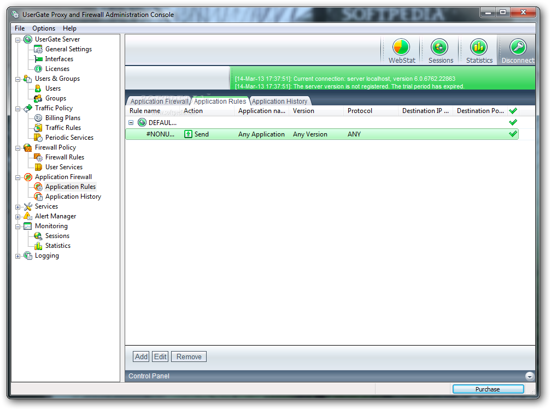551x410 pixels.
Task: Click the Version column header
Action: tap(316, 111)
